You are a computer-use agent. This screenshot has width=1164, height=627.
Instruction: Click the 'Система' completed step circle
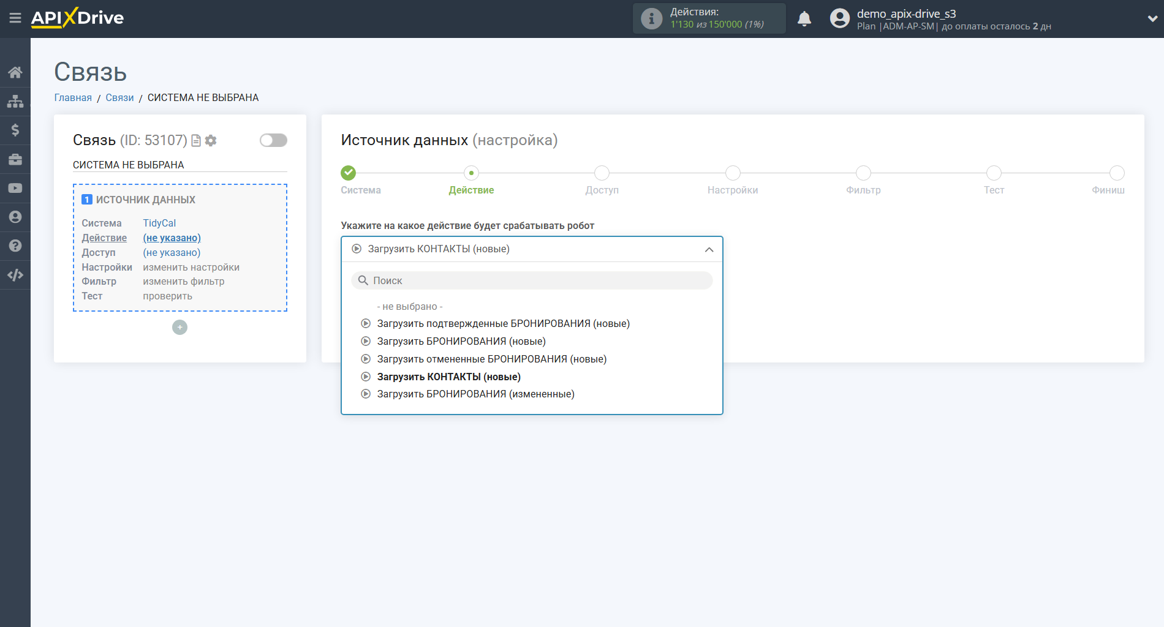pyautogui.click(x=349, y=173)
